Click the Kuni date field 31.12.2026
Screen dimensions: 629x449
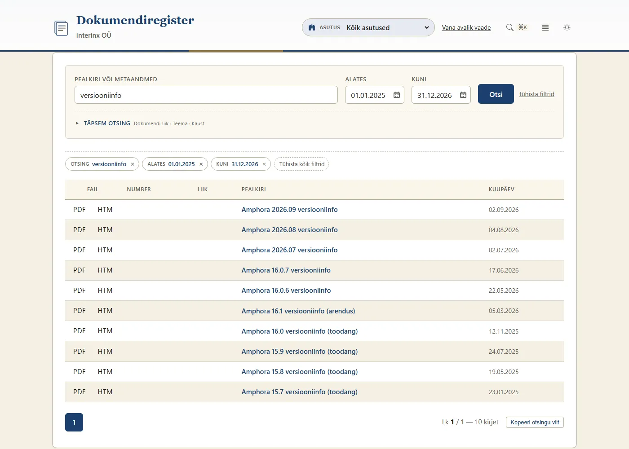point(441,95)
